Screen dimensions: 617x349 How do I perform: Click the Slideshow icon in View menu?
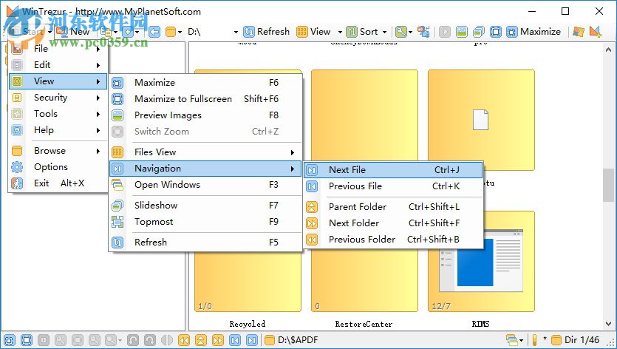tap(117, 206)
